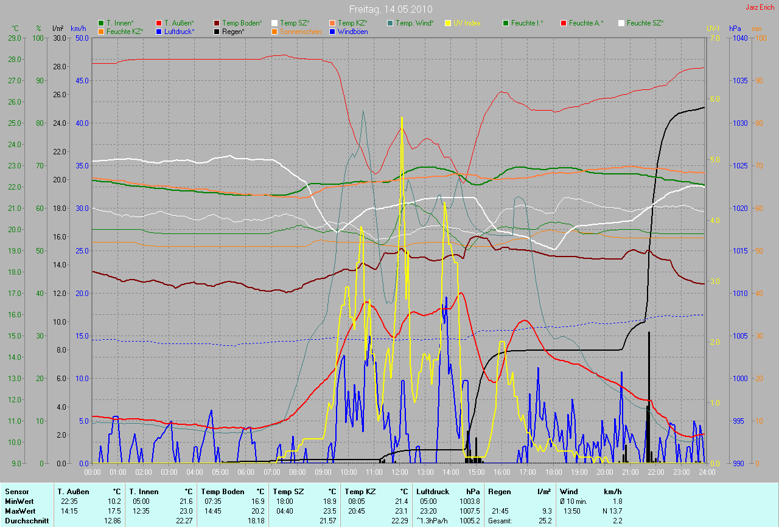Screen dimensions: 779x527
Task: Click the T. Außen average value '12.86'
Action: (x=113, y=521)
